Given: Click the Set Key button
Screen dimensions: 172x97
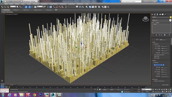Looking at the screenshot, I should point(139,92).
